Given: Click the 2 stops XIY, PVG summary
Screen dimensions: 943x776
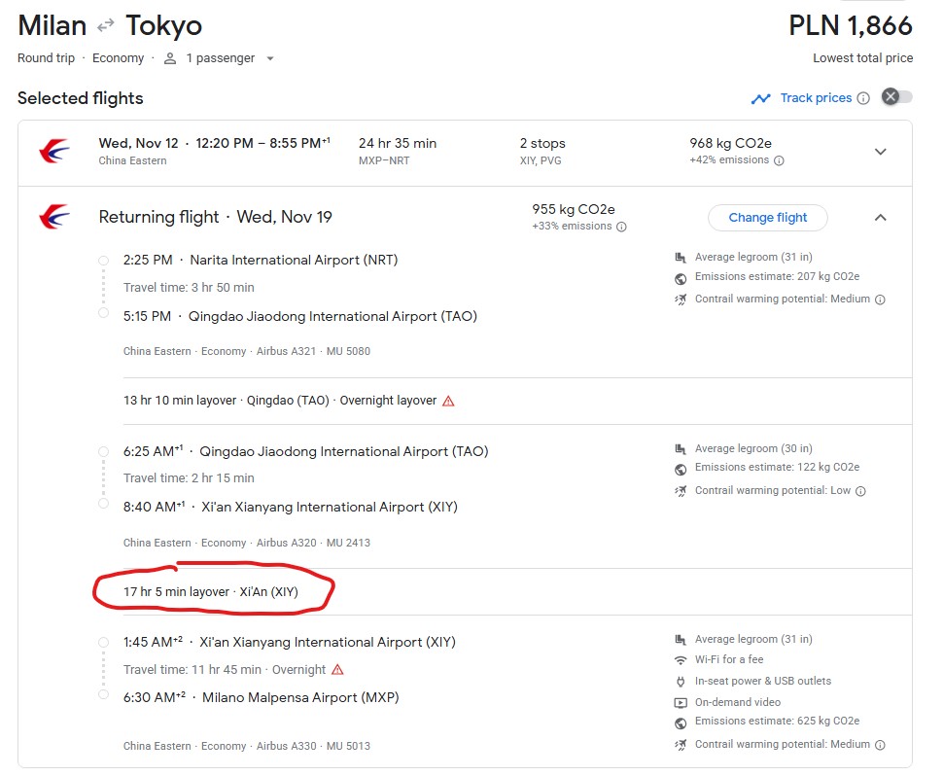Looking at the screenshot, I should tap(542, 151).
